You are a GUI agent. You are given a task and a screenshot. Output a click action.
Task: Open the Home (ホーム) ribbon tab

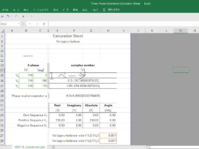(x=16, y=10)
